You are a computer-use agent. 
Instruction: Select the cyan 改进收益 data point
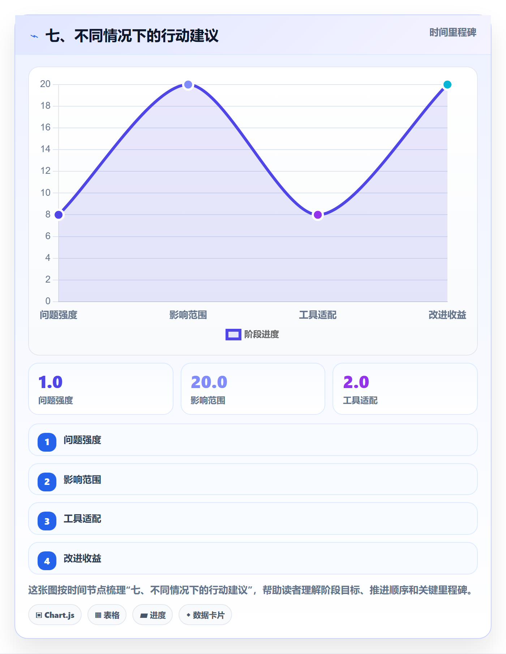click(x=447, y=85)
